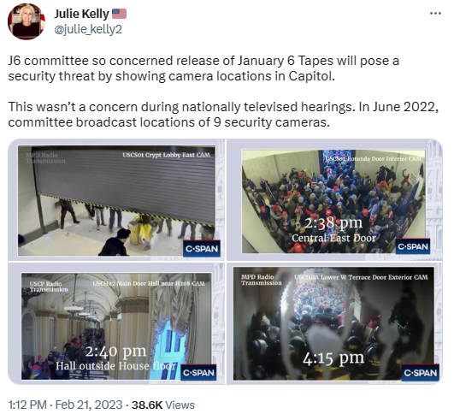Open the 38.6K Views count
This screenshot has width=454, height=420.
[x=163, y=405]
